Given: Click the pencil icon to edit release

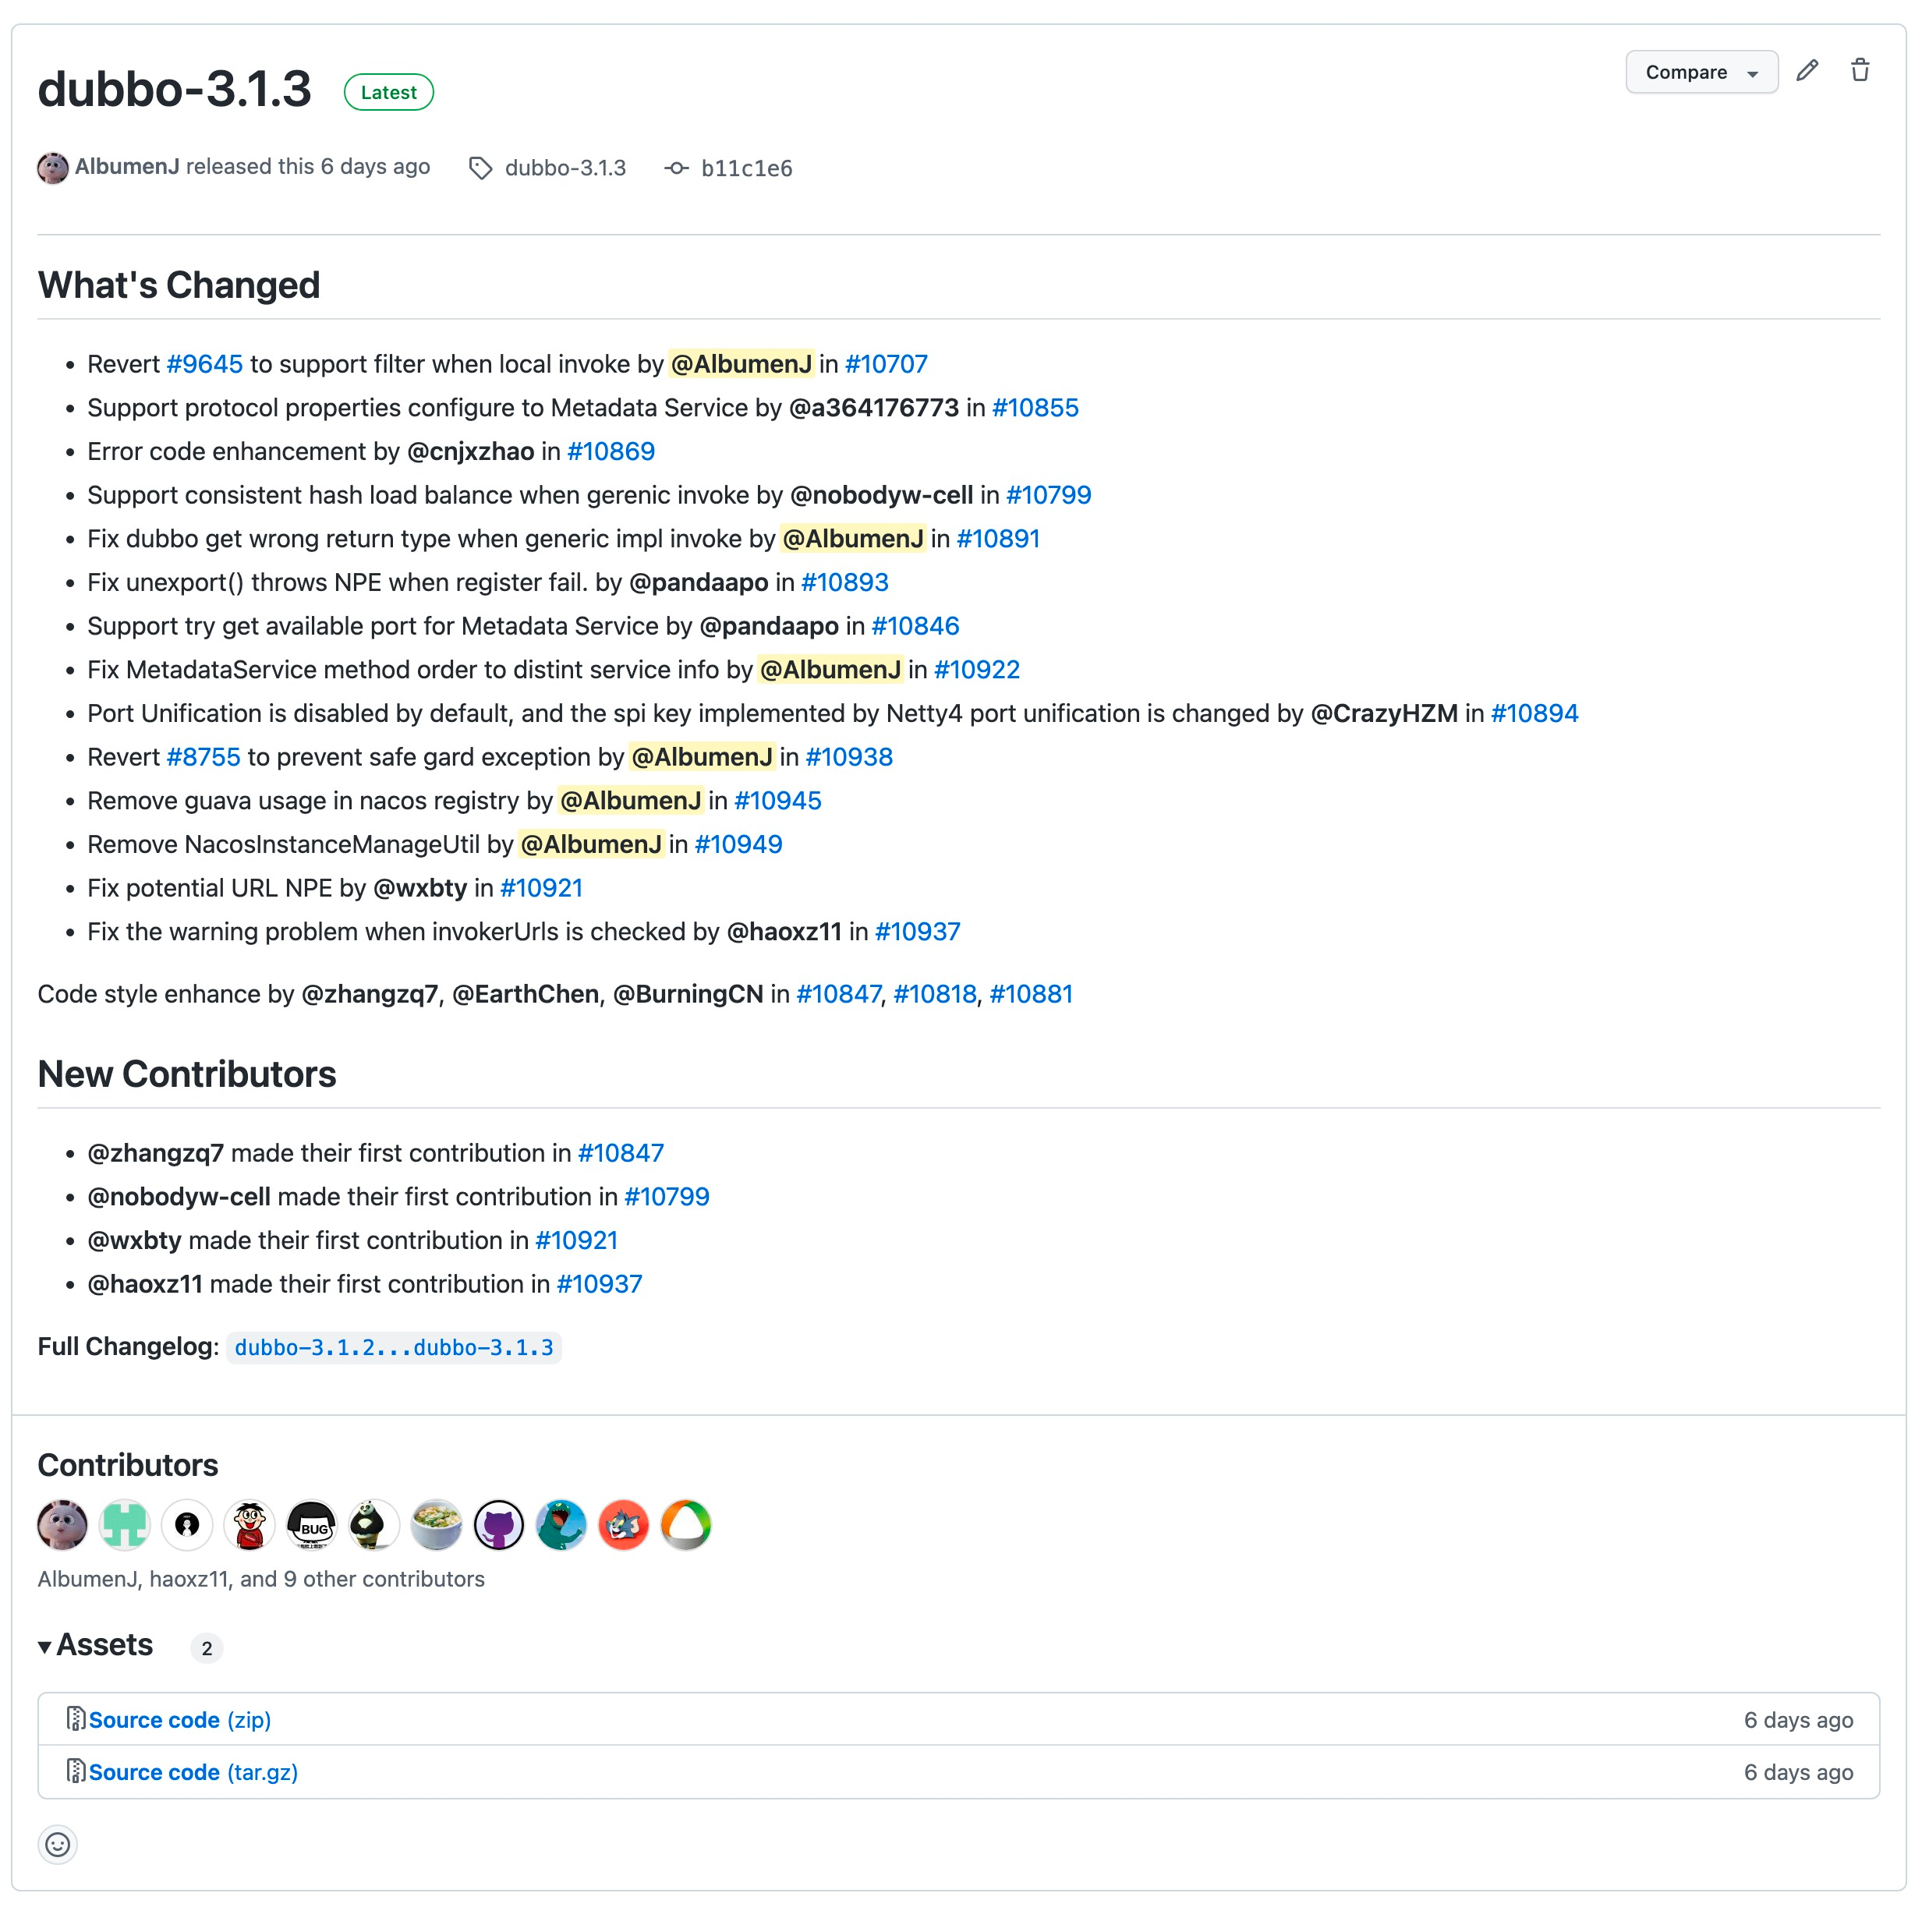Looking at the screenshot, I should [x=1807, y=71].
